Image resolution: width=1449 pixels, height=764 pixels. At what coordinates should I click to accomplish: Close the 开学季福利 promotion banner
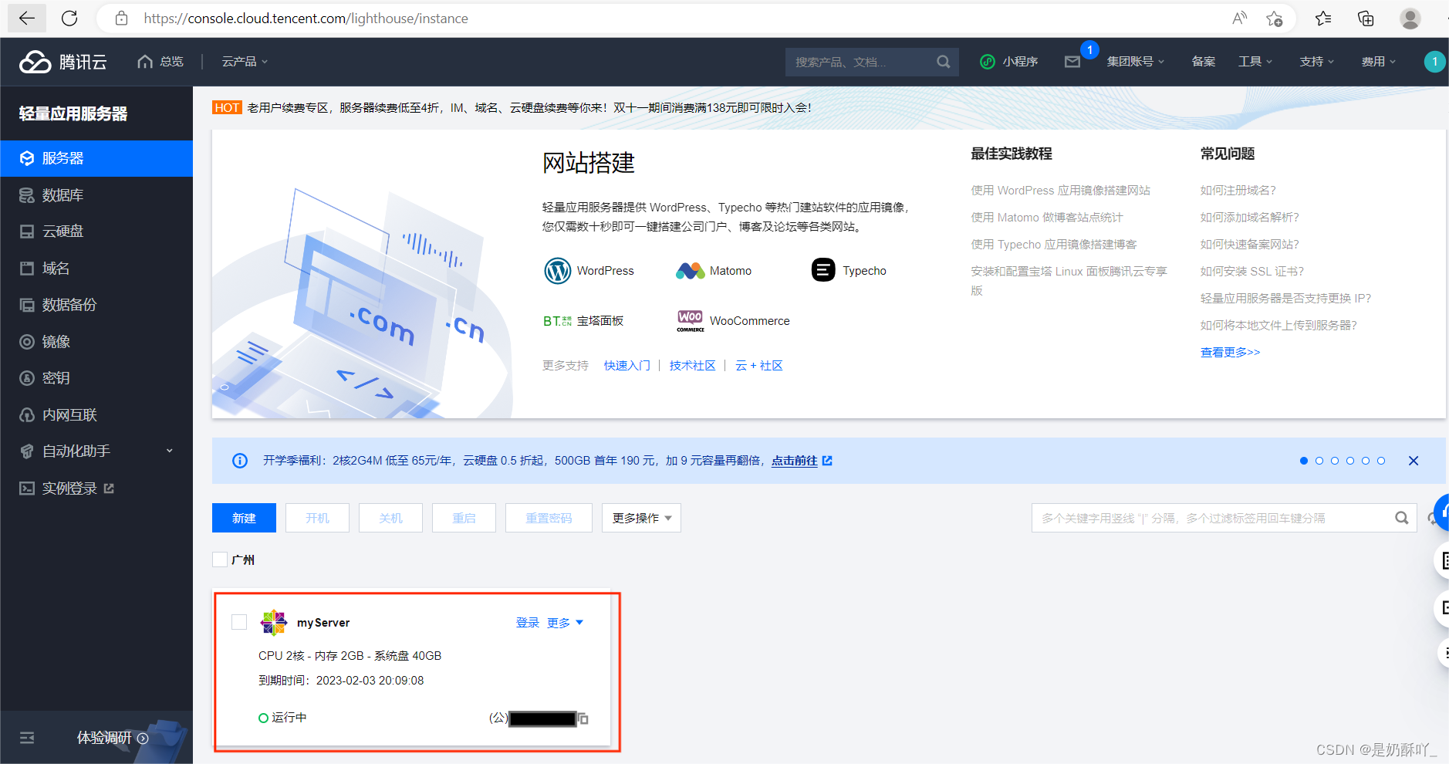pos(1414,461)
